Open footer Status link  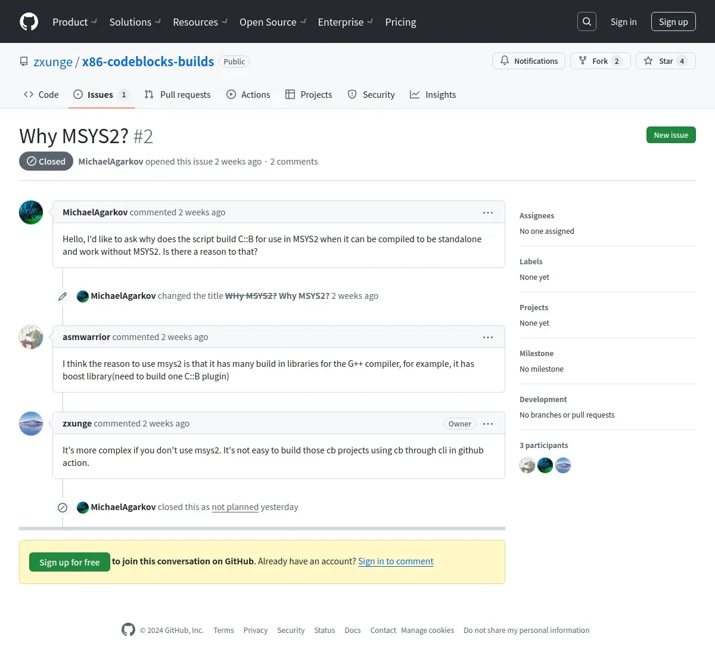(325, 630)
